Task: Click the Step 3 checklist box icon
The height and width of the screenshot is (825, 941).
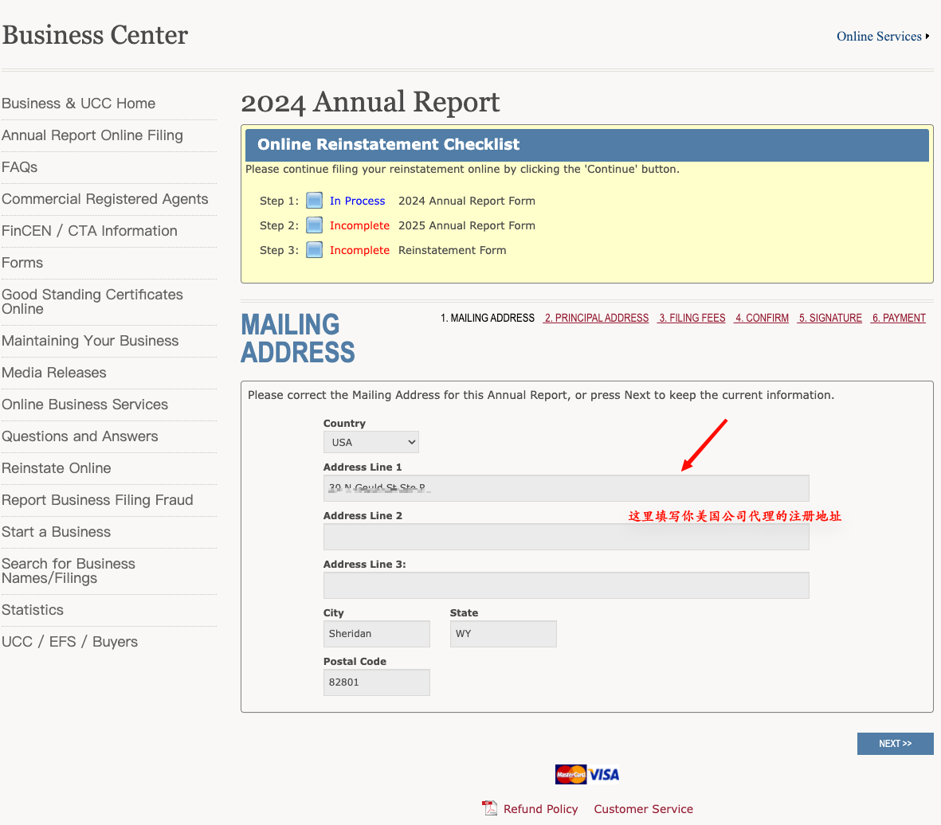Action: [314, 249]
